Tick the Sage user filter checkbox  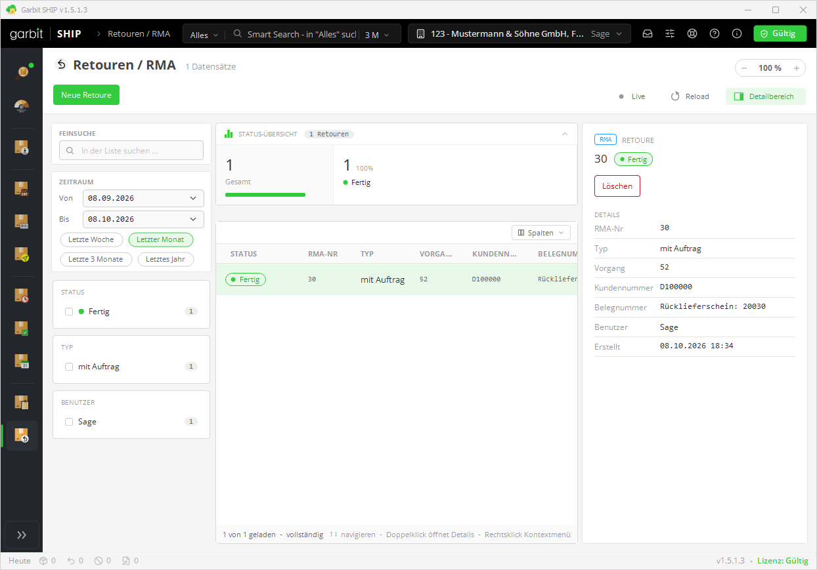coord(69,422)
